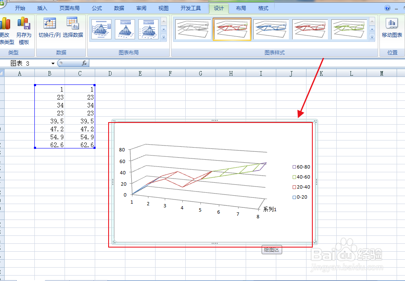Click horizontal axis label 5 in chart
The height and width of the screenshot is (281, 405).
pyautogui.click(x=200, y=210)
